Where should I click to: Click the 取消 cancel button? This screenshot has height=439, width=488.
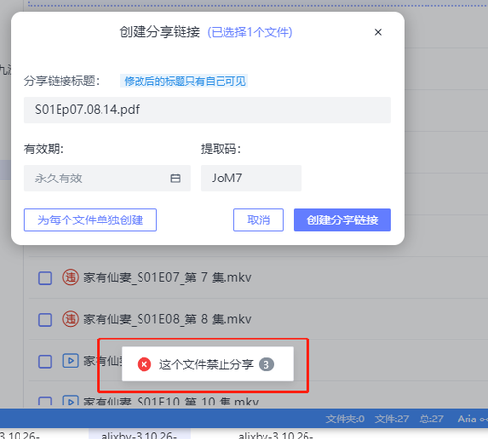(x=259, y=219)
